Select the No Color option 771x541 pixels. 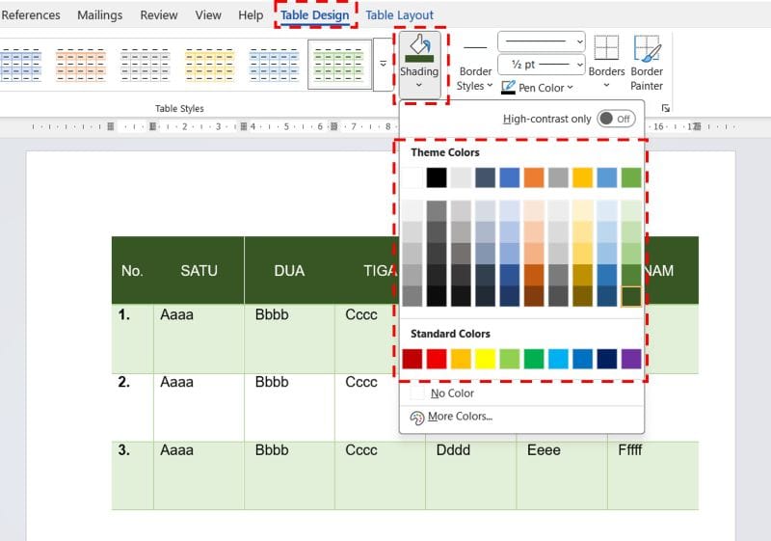(x=452, y=393)
